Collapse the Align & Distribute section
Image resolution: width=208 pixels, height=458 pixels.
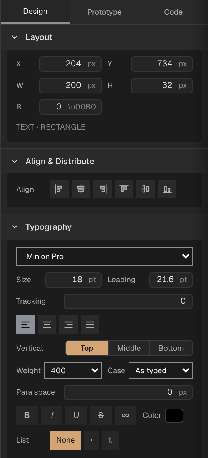[15, 162]
